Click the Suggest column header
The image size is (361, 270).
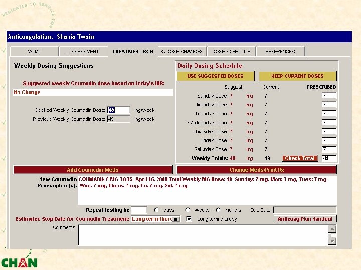(x=233, y=87)
